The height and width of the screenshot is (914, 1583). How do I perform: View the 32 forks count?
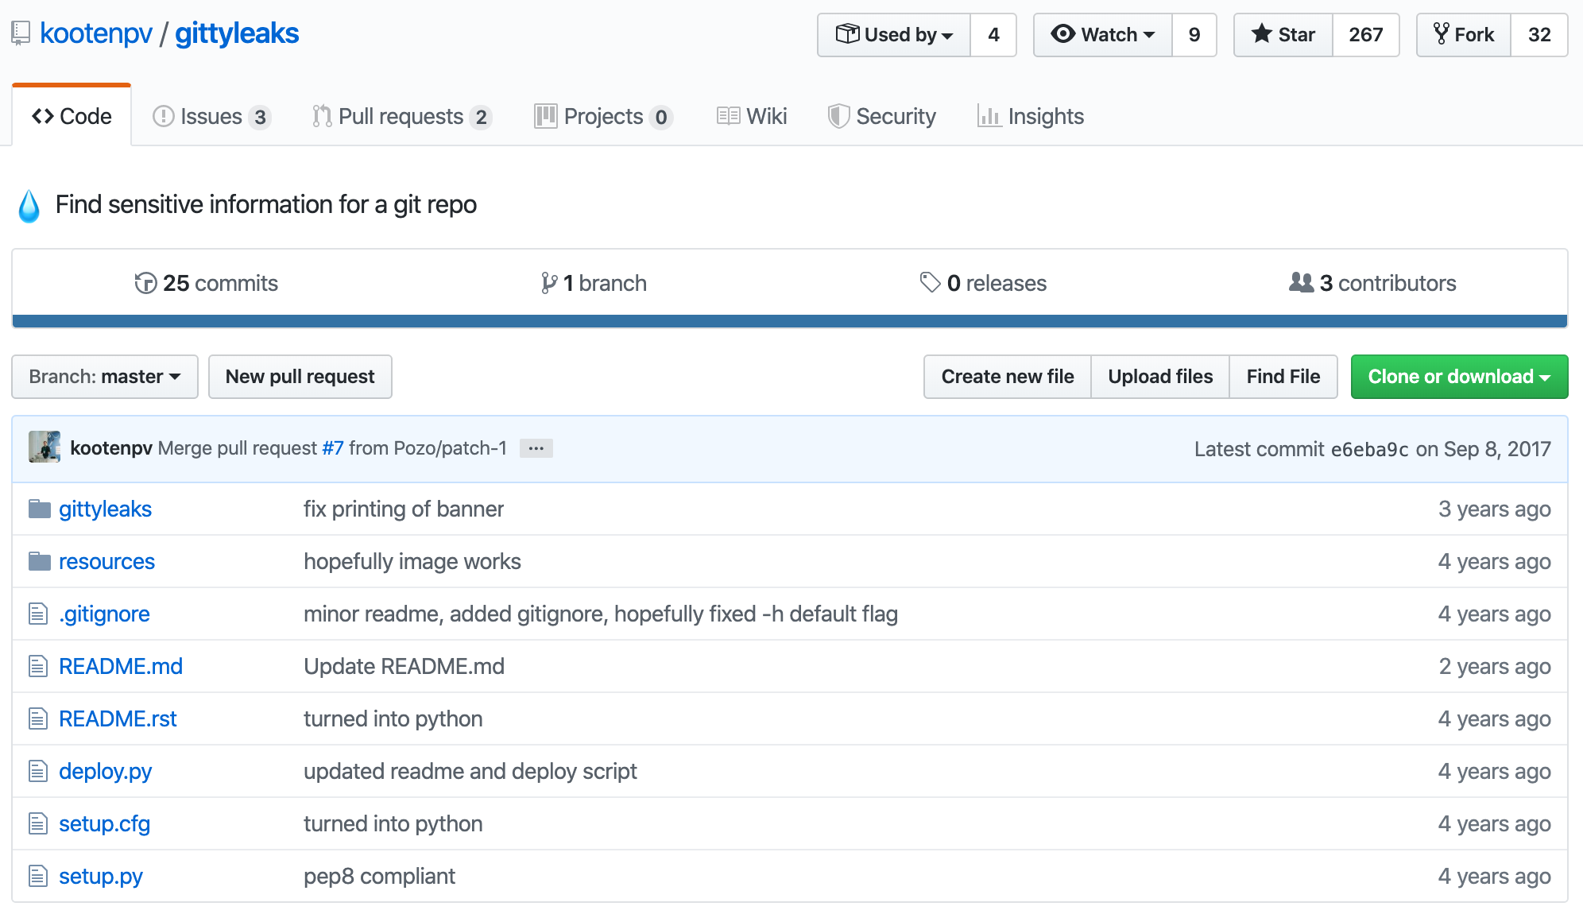(1539, 35)
